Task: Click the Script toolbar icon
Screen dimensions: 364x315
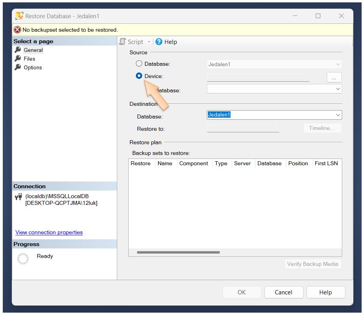Action: pos(123,42)
